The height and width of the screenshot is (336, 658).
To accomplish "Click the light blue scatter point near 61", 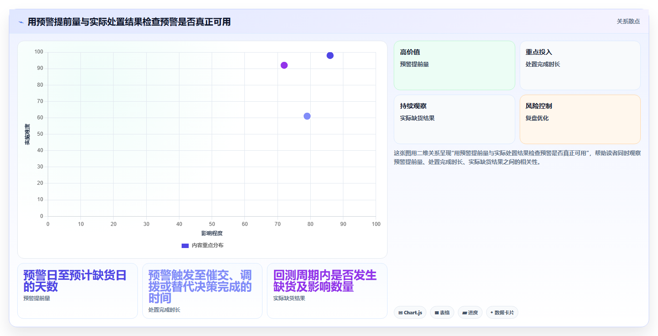I will tap(307, 116).
